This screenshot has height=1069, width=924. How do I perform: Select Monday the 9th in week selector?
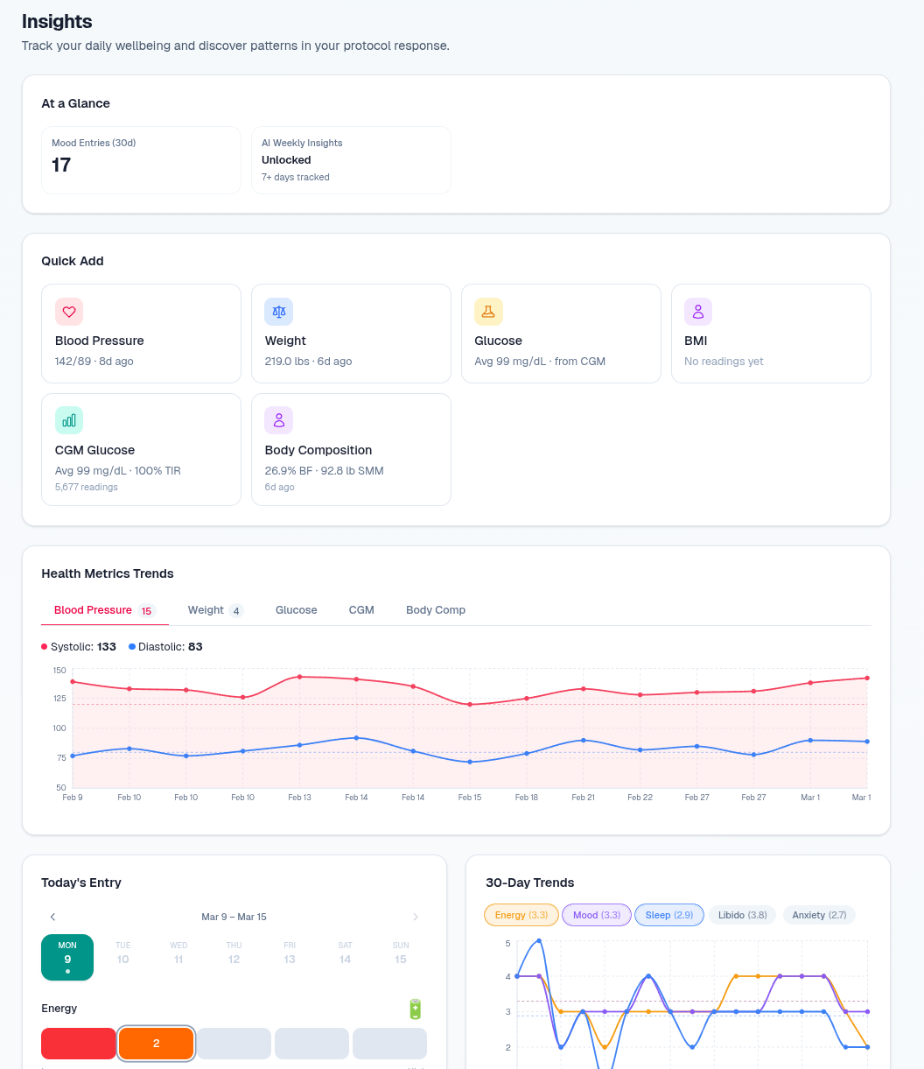click(67, 957)
